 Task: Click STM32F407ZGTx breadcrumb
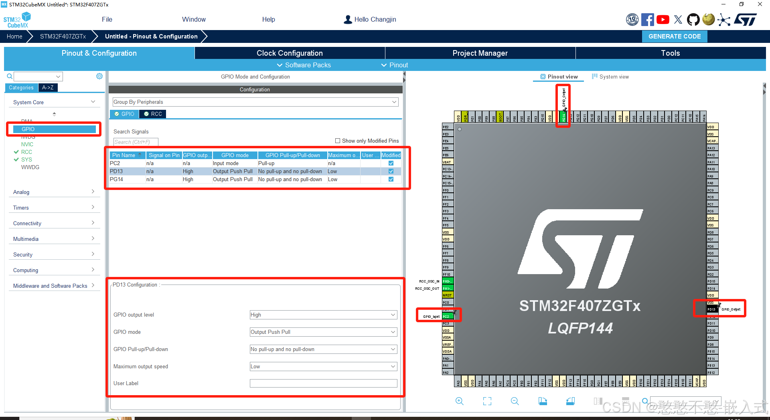click(63, 36)
